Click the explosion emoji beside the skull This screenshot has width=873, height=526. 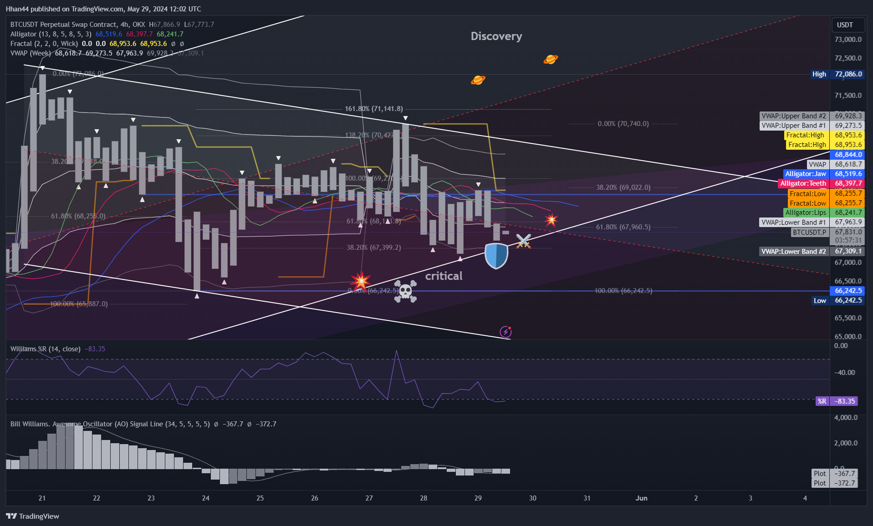click(361, 281)
